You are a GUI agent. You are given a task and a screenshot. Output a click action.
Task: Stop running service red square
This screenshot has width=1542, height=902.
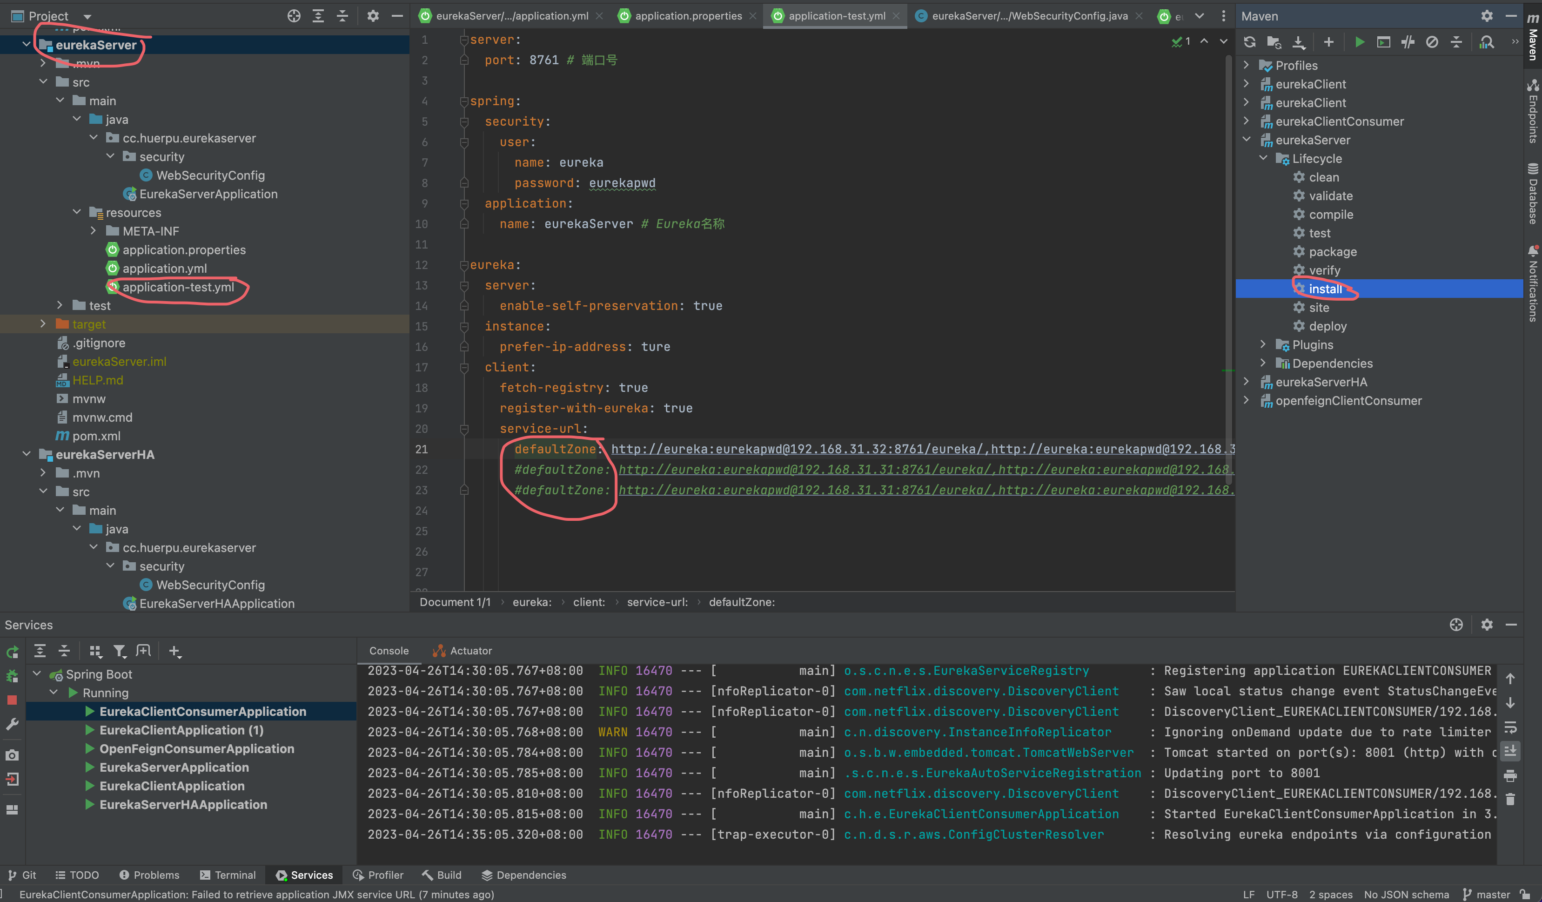tap(12, 700)
